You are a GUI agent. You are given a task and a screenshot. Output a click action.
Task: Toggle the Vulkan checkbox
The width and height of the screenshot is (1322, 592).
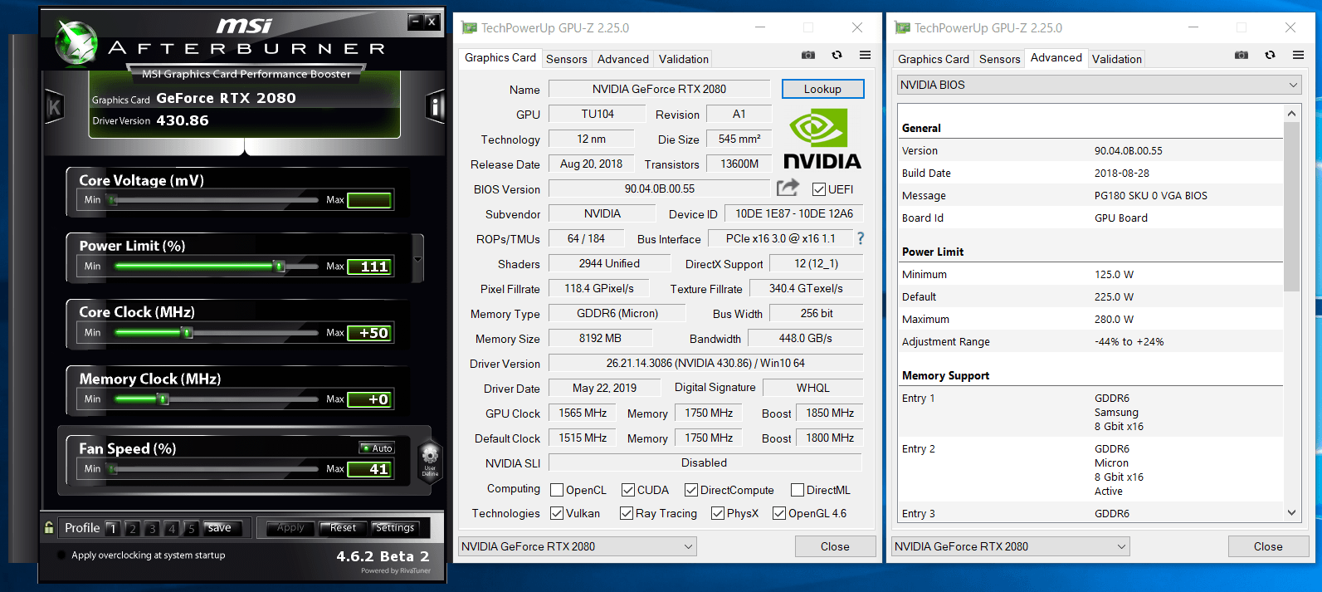(x=557, y=513)
